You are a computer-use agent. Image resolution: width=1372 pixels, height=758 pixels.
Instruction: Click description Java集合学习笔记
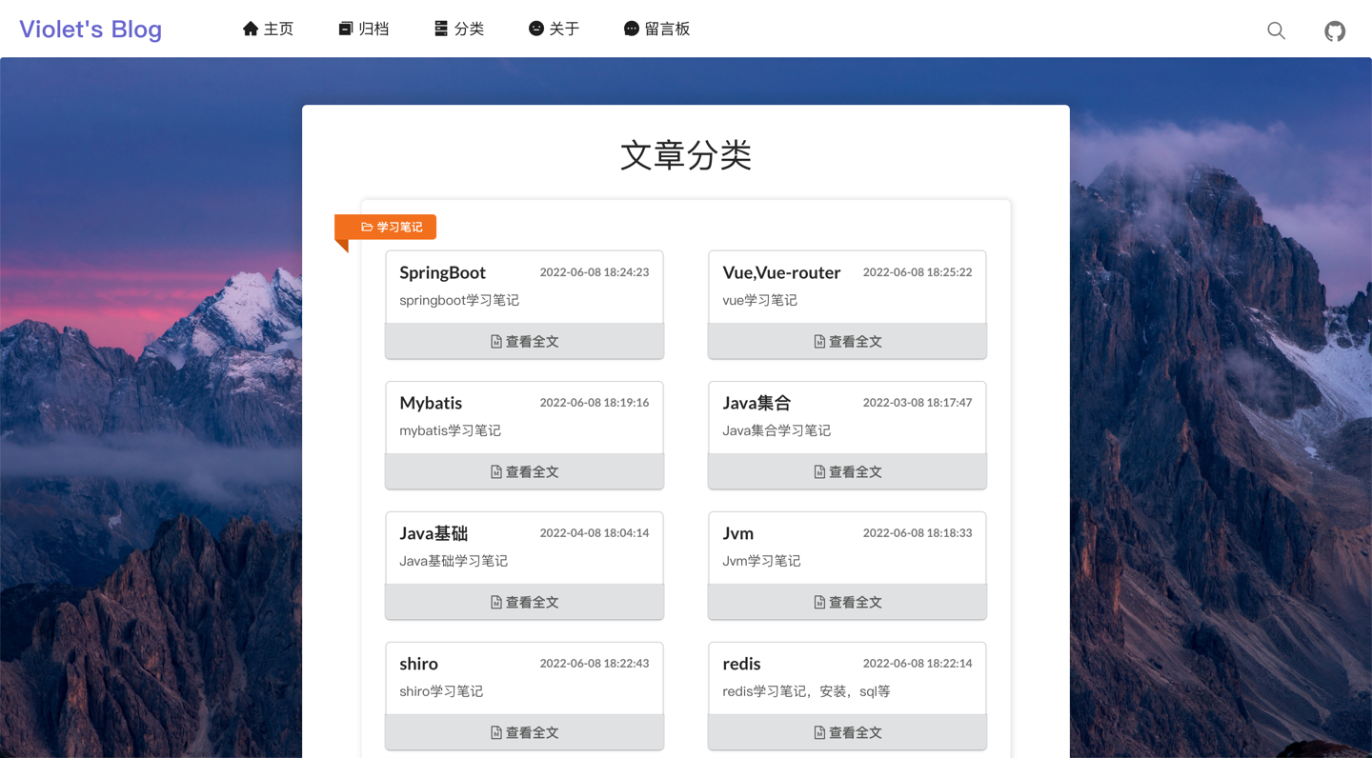(777, 430)
